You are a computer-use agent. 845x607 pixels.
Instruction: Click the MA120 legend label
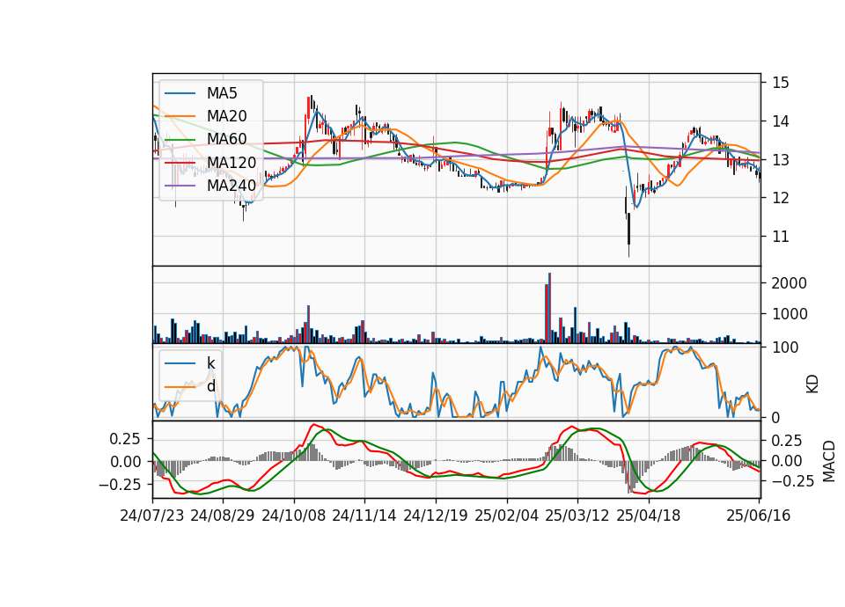click(231, 162)
